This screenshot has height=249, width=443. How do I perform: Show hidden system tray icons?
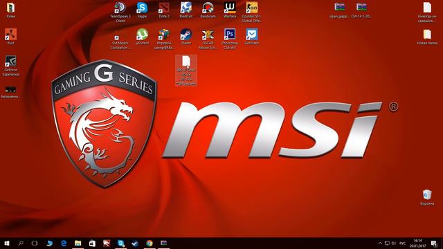pos(380,243)
